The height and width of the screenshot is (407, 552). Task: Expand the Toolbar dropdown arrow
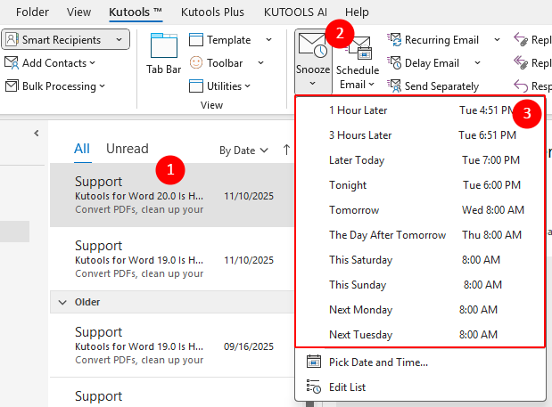point(261,63)
